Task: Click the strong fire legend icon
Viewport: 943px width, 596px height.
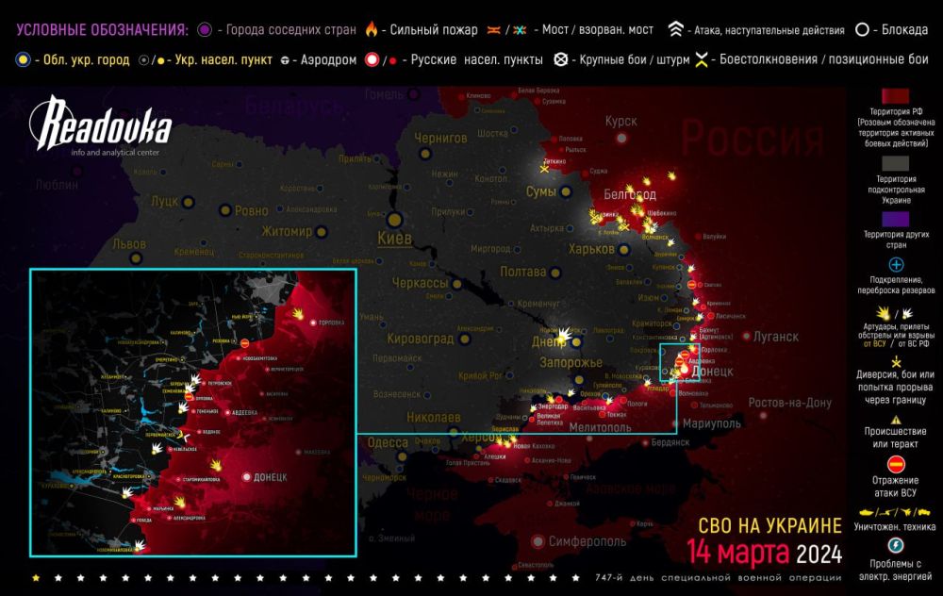Action: (x=370, y=28)
